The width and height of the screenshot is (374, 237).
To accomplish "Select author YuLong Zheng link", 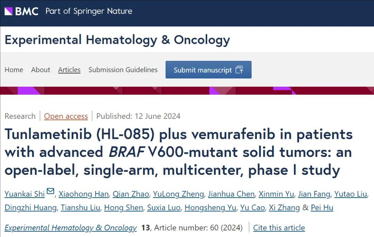I will [x=178, y=194].
